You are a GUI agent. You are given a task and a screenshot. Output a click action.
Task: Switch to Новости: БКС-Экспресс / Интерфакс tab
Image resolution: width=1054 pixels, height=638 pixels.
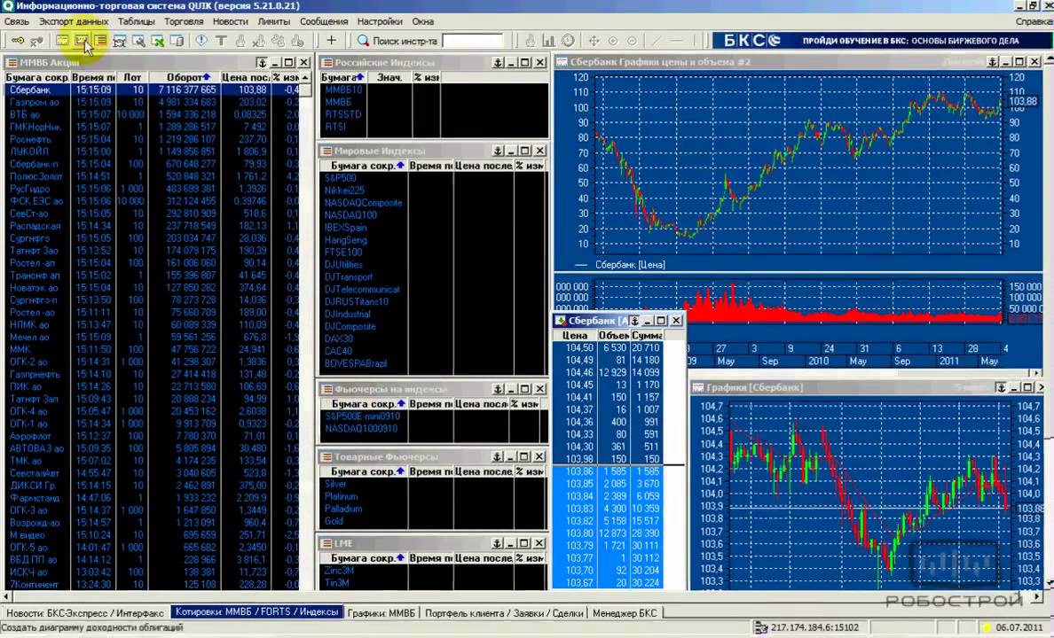(84, 612)
